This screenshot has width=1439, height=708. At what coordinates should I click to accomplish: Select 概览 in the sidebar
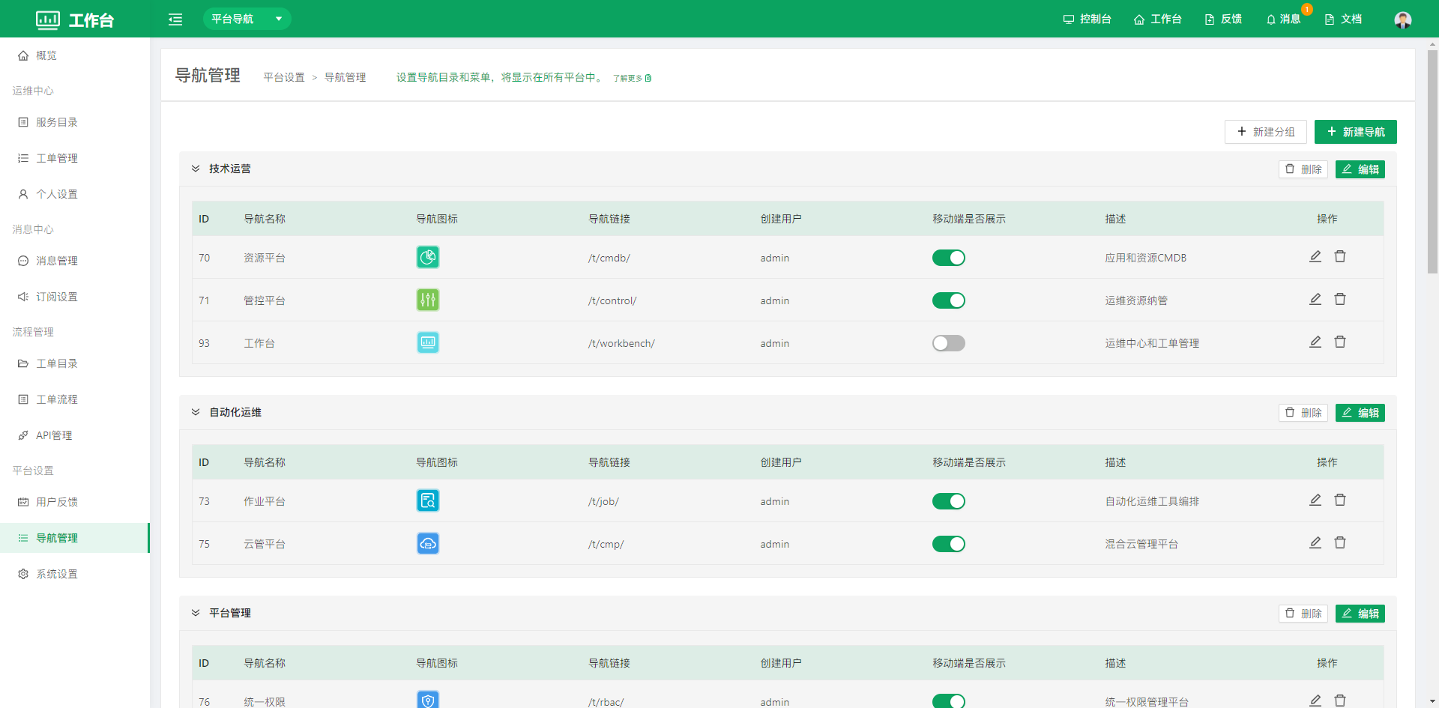pyautogui.click(x=75, y=55)
